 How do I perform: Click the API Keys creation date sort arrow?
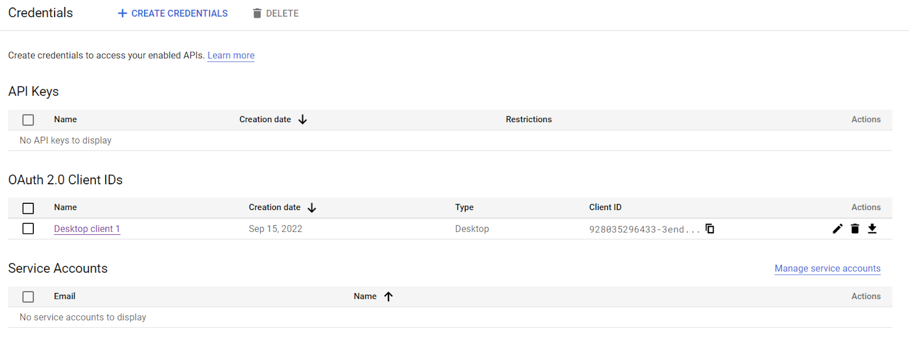pyautogui.click(x=303, y=120)
